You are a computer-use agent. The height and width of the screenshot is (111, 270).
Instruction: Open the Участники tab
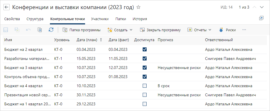(100, 19)
